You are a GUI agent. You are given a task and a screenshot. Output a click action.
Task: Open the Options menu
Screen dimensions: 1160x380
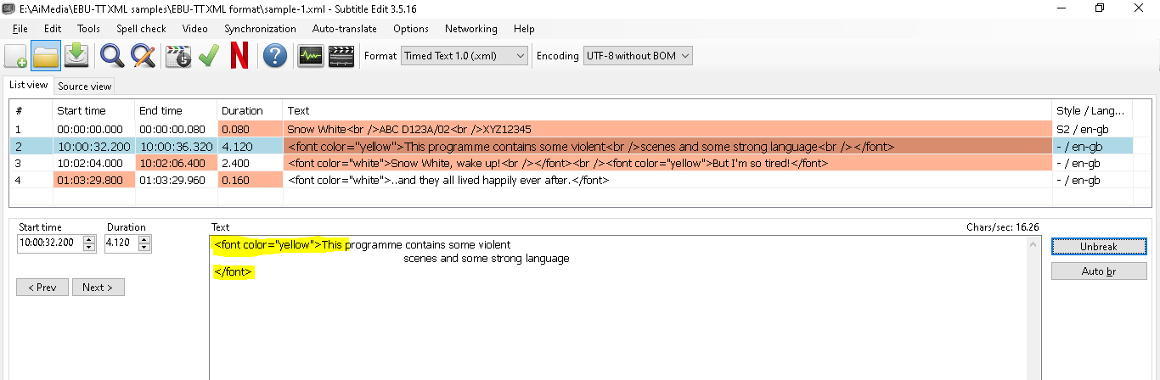[x=411, y=28]
